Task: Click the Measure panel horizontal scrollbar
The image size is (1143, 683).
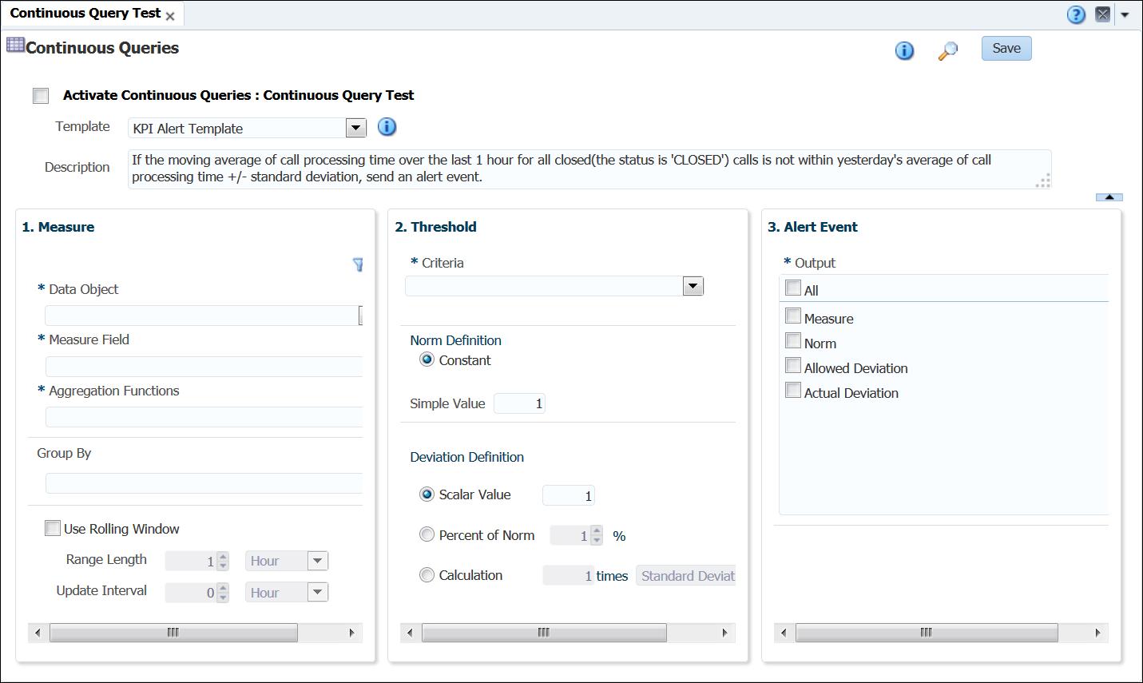Action: click(x=173, y=633)
